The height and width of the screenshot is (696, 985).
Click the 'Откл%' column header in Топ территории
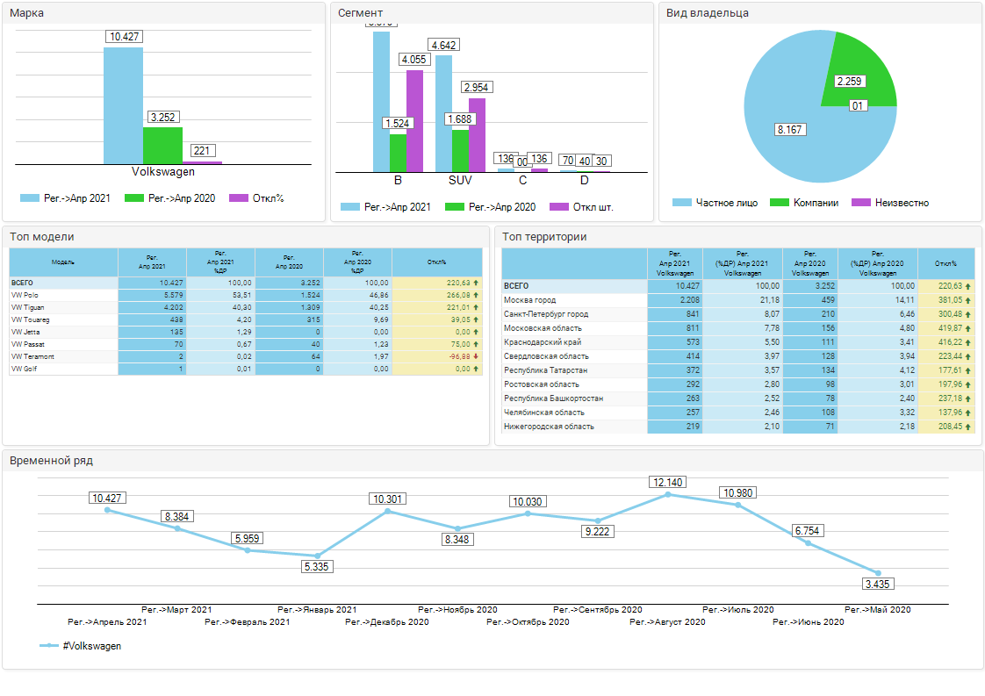tap(945, 263)
